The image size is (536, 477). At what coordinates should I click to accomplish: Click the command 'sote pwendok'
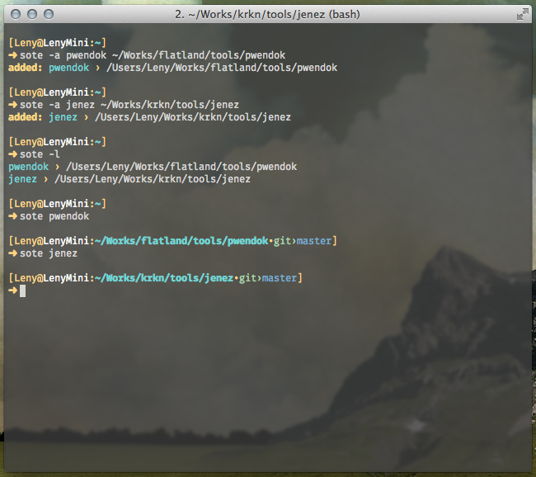pos(54,216)
